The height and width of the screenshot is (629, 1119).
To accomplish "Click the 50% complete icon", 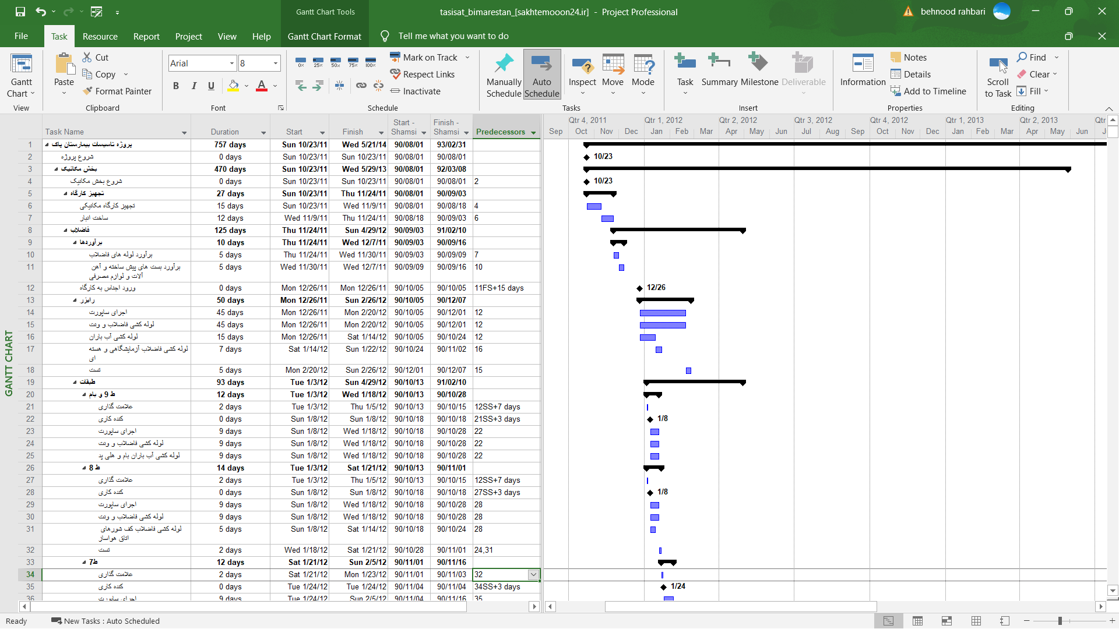I will point(336,62).
